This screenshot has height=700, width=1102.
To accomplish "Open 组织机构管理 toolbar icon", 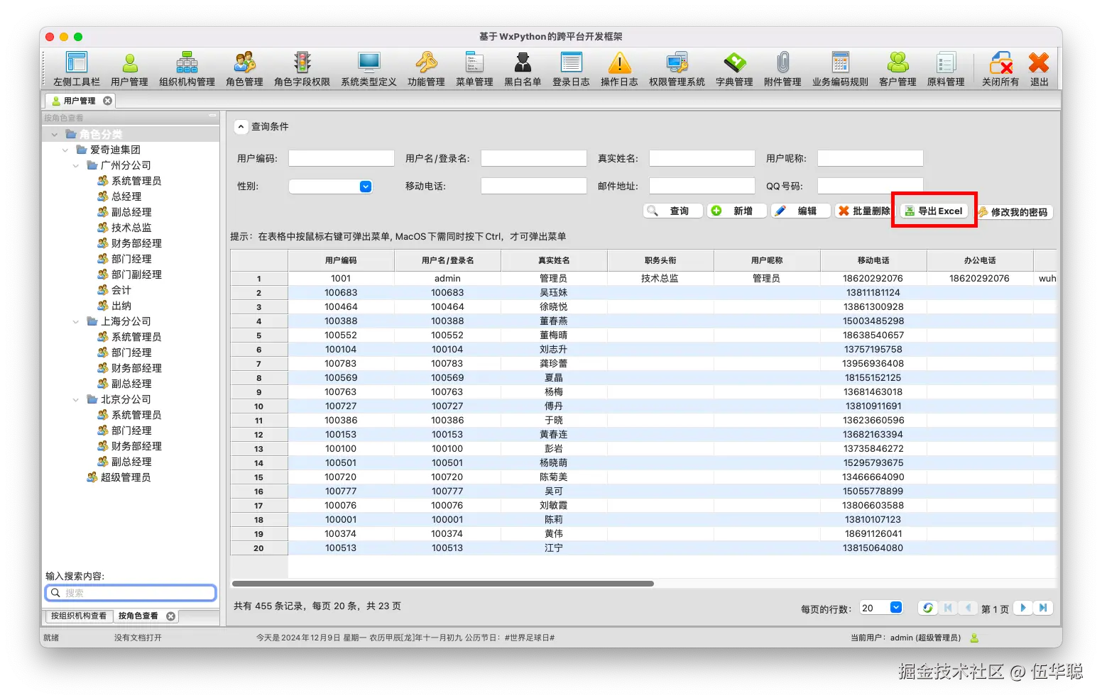I will pyautogui.click(x=187, y=69).
